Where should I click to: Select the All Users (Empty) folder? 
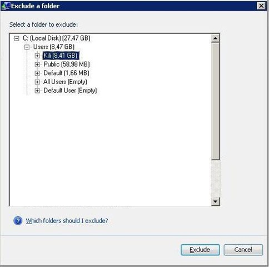click(65, 82)
